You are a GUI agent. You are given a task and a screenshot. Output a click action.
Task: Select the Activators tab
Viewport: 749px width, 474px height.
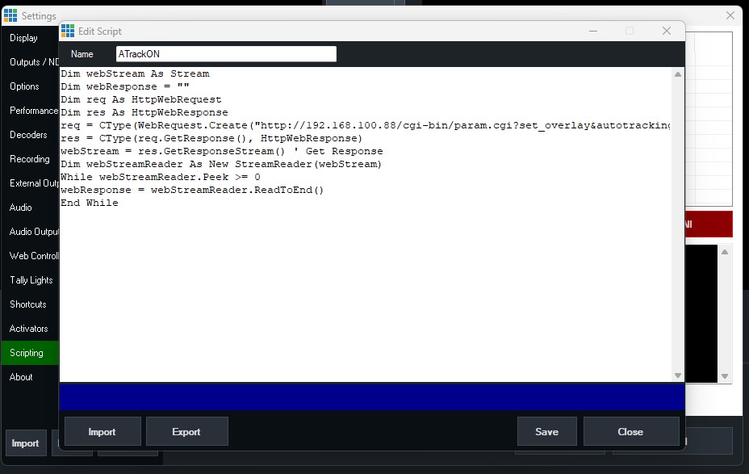click(30, 329)
